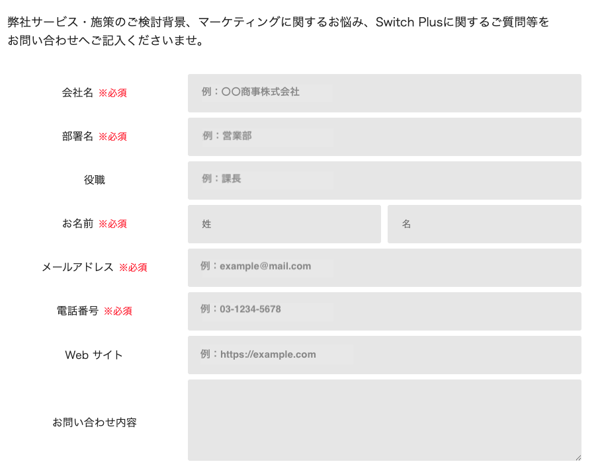Select the 役職 label
This screenshot has height=476, width=600.
pos(94,180)
